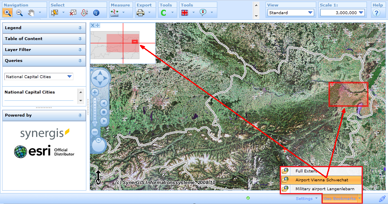The image size is (388, 204).
Task: Open the dropdown next to speech bubble tool
Action: (x=212, y=13)
